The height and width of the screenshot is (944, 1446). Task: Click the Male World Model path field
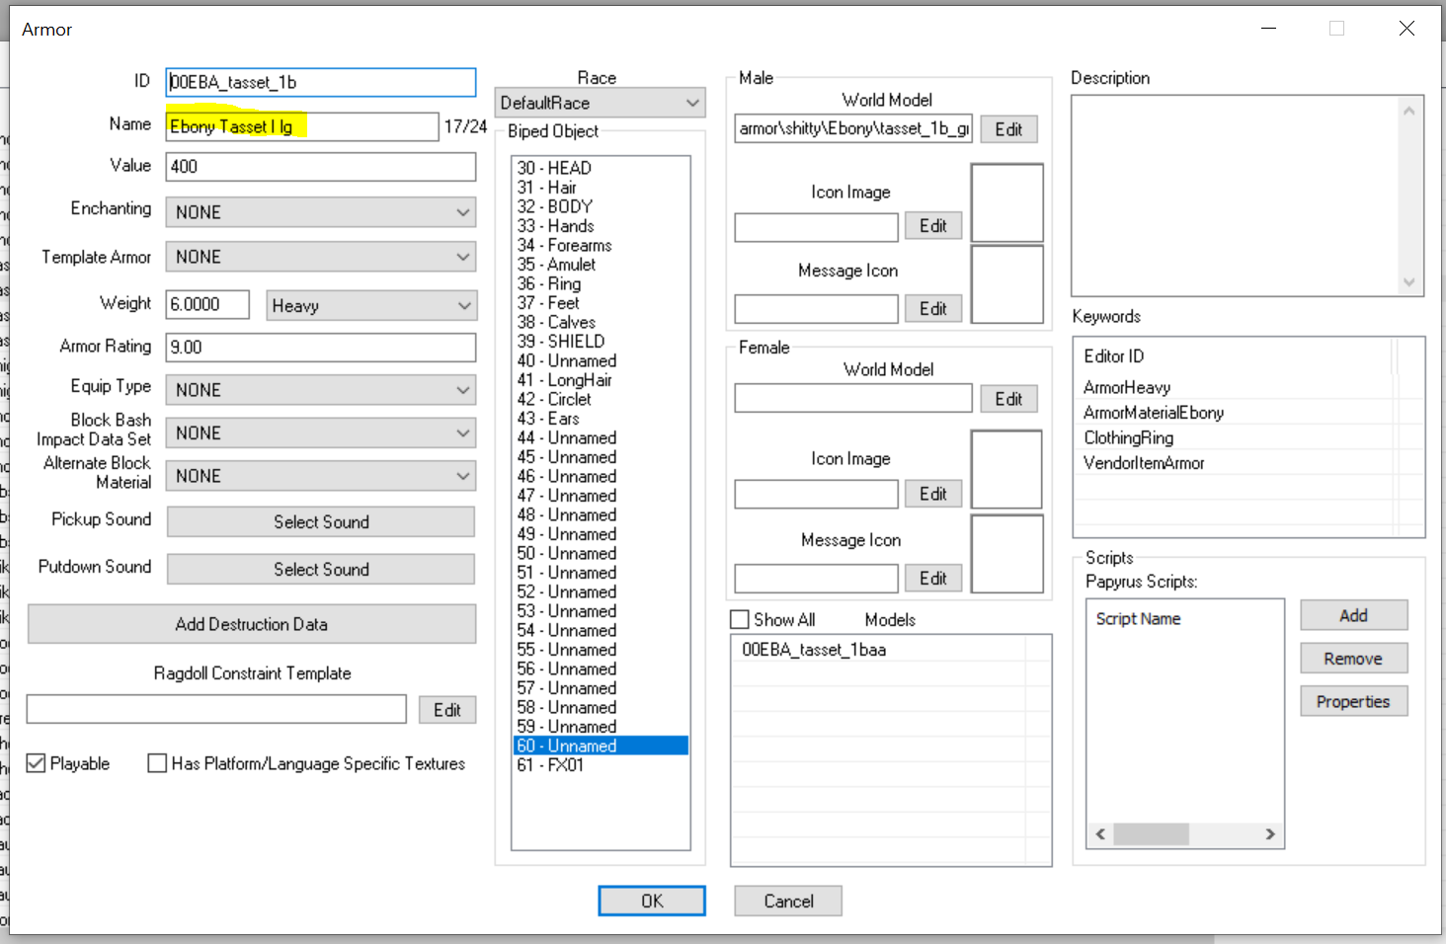click(x=853, y=128)
